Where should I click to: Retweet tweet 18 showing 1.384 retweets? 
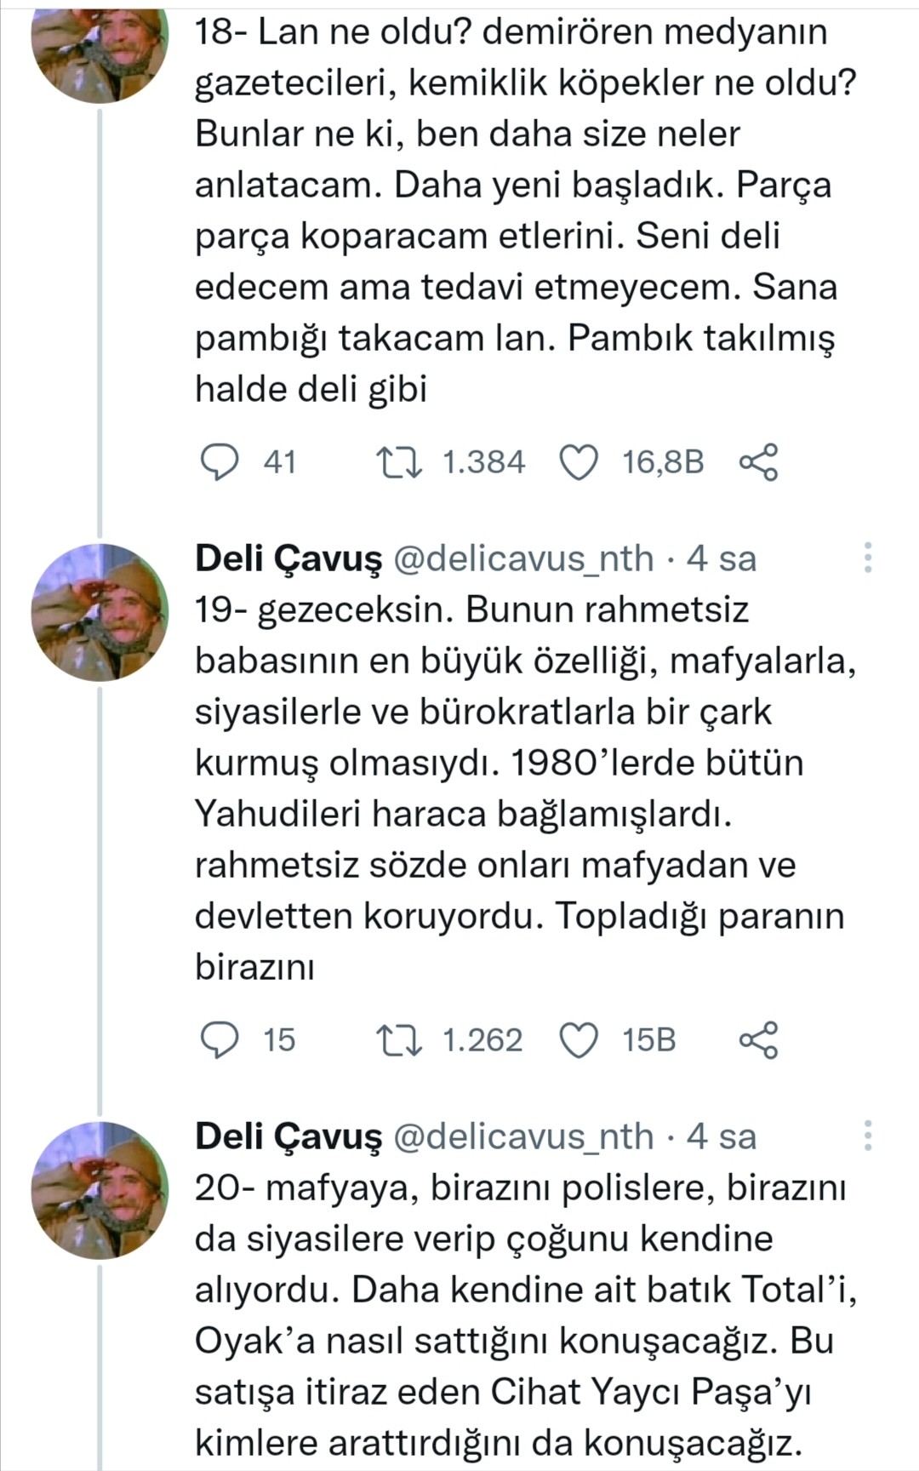click(x=399, y=462)
